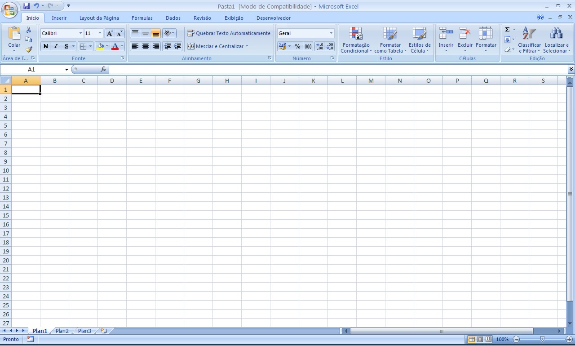Expand the Geral number format dropdown
Screen dimensions: 575x346
click(x=331, y=33)
